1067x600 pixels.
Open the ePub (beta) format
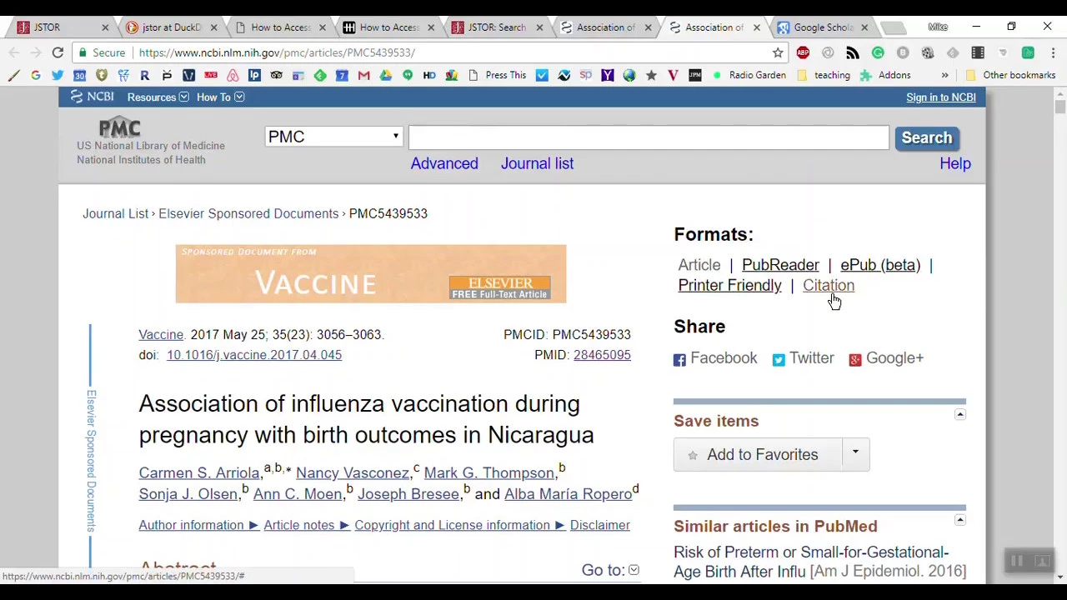(x=880, y=265)
